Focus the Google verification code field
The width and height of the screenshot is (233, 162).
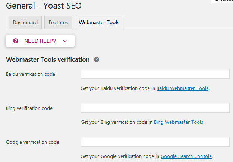[x=155, y=142]
